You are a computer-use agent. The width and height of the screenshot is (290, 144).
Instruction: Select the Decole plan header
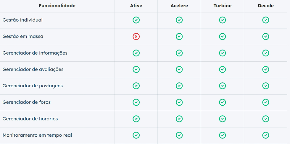point(266,6)
